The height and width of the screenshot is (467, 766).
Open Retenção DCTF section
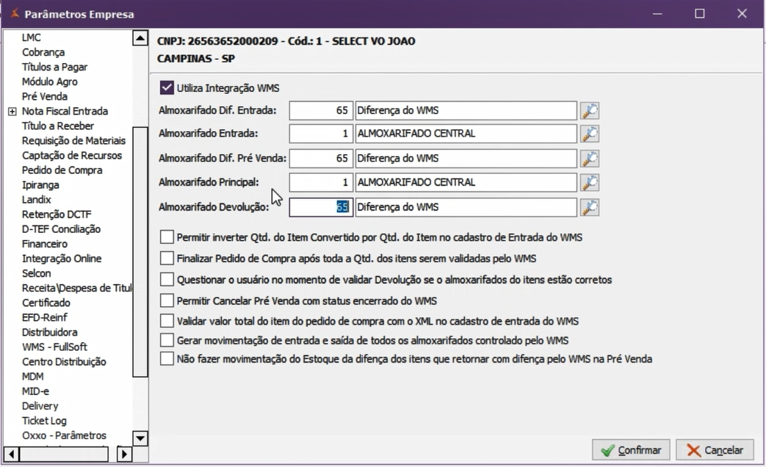(57, 214)
